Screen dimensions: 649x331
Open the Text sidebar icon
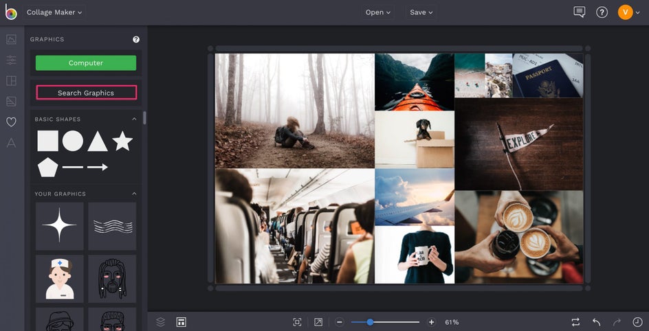tap(11, 143)
